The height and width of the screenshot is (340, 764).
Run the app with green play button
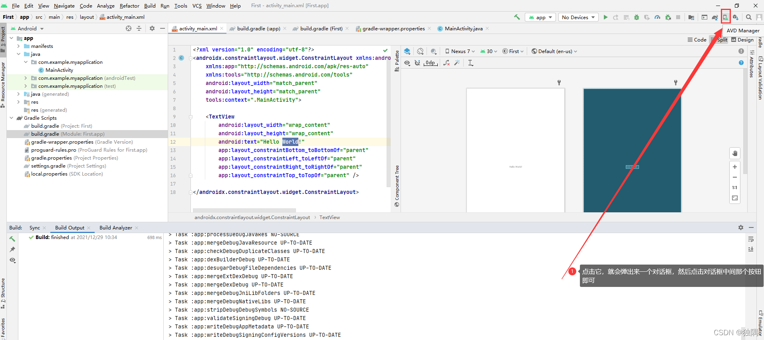click(x=605, y=17)
